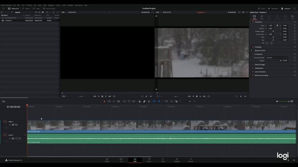Switch to the Edit page tab

pyautogui.click(x=135, y=160)
